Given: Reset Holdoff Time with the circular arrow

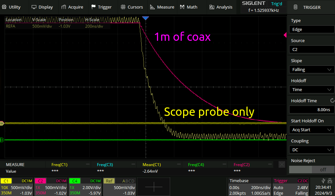Looking at the screenshot, I should [x=332, y=101].
